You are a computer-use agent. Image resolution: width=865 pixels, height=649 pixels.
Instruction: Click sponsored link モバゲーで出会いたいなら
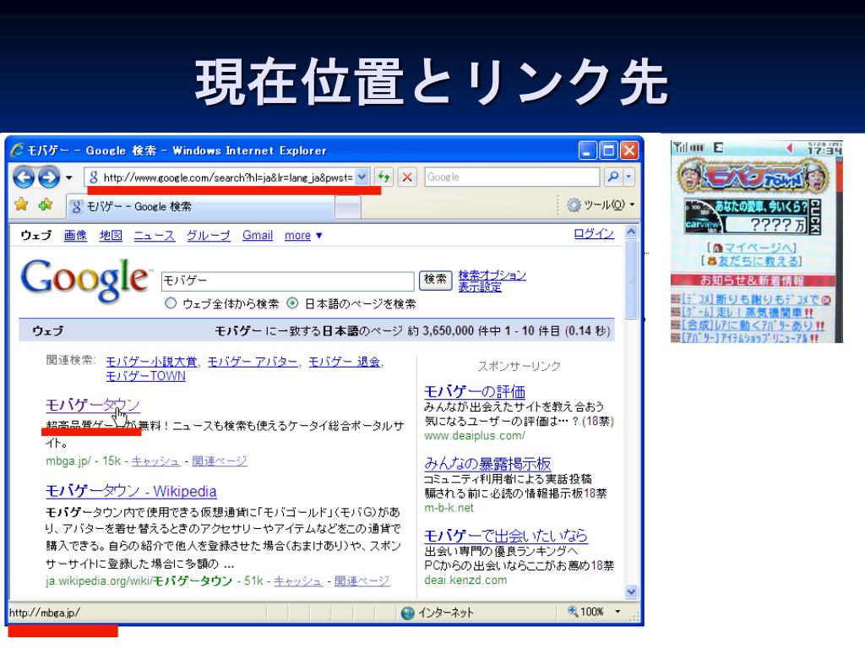tap(506, 536)
